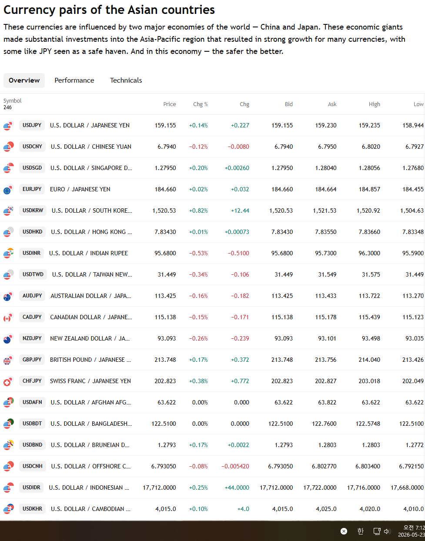Click the CHFJPY Swiss flag icon
The width and height of the screenshot is (425, 541).
(x=8, y=381)
